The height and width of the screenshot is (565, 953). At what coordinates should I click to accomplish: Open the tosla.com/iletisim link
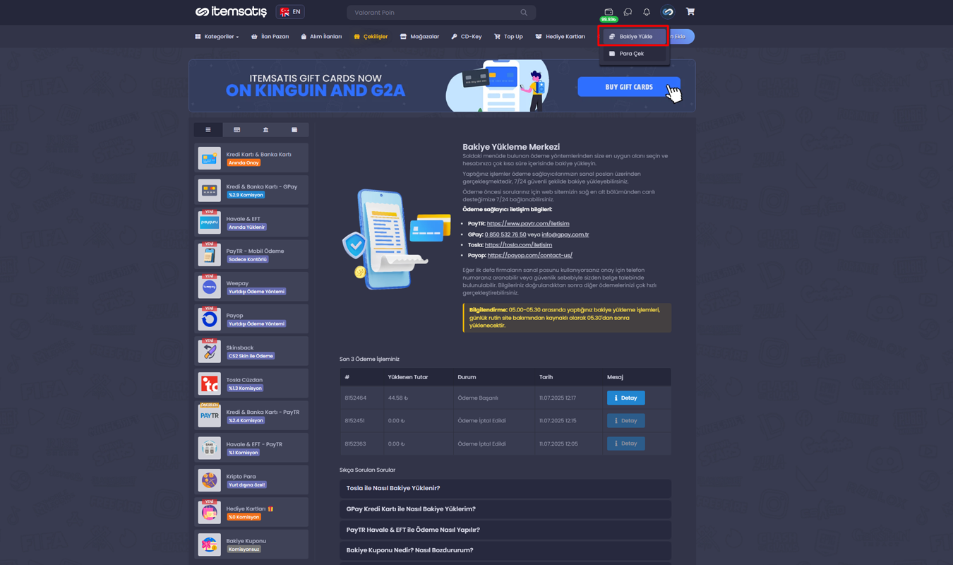[x=518, y=245]
